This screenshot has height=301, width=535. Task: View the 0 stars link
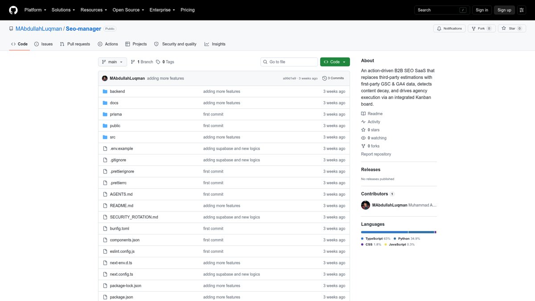click(x=370, y=130)
